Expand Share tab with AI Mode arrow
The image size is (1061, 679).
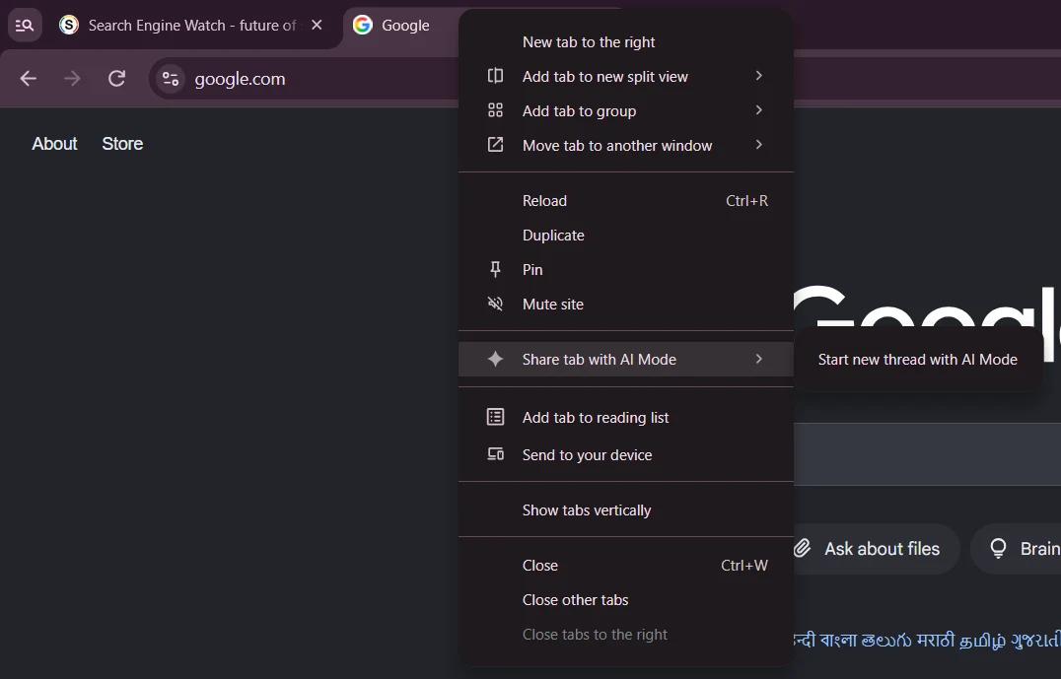759,359
